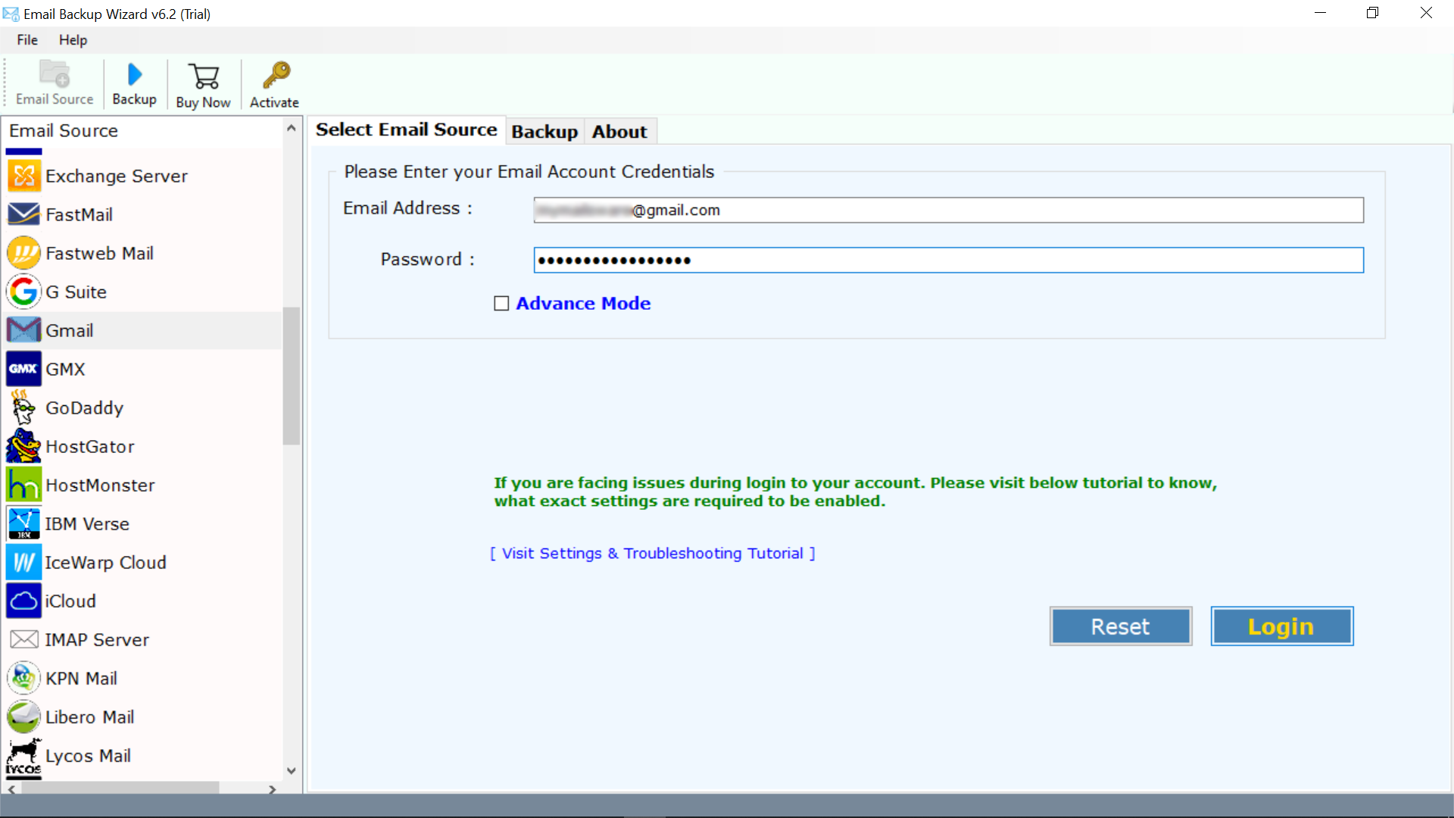Open Settings and Troubleshooting Tutorial link
The image size is (1454, 818).
(x=653, y=554)
